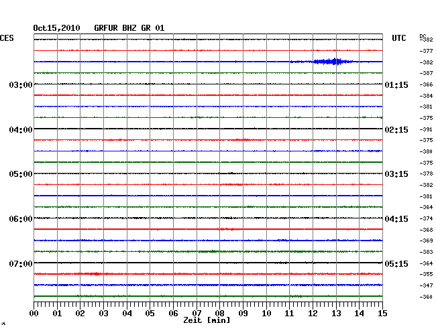Click minute tick label 08
Screen dimensions: 436x331
[x=219, y=314]
